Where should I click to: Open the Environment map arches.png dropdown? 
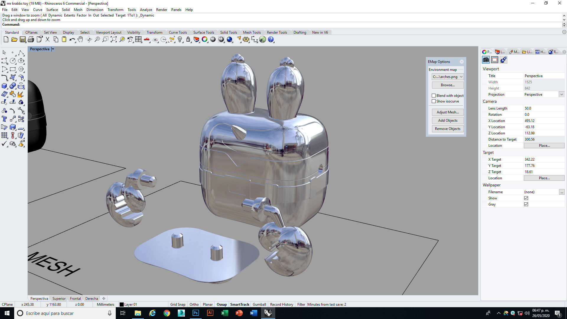[448, 77]
